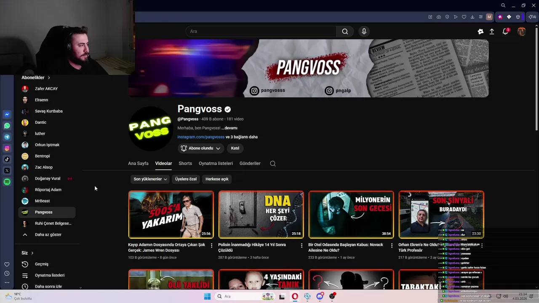Expand channel description via '...devamı'

[229, 128]
